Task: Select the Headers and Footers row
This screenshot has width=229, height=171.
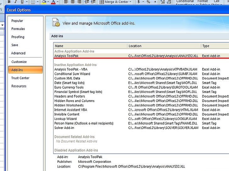Action: click(x=141, y=96)
